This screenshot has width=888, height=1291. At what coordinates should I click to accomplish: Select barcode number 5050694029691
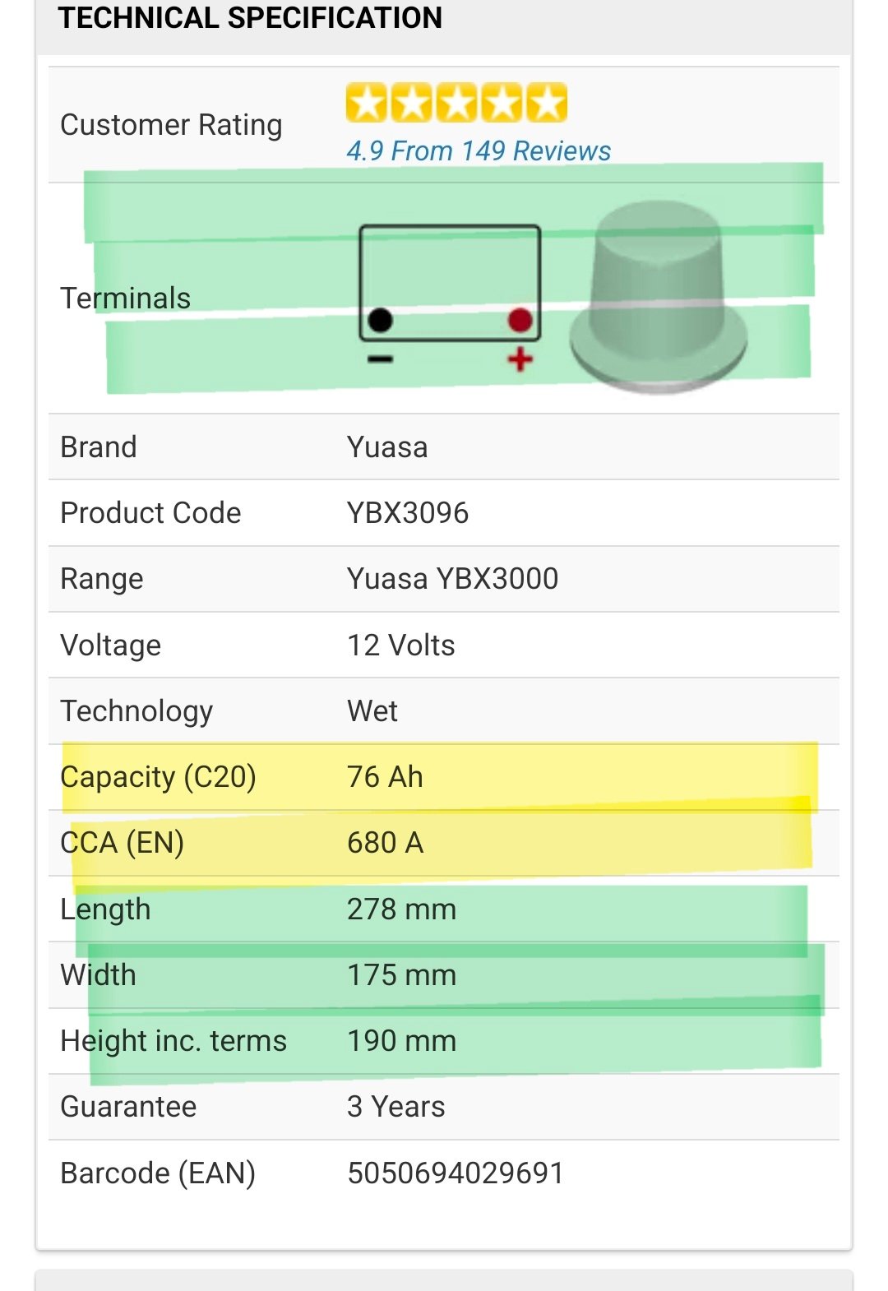click(x=456, y=1173)
